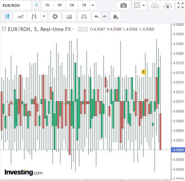
Task: Expand the time interval dropdown arrow
Action: pyautogui.click(x=93, y=5)
